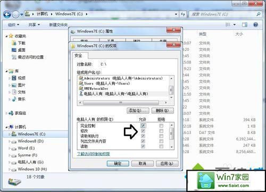266x192 pixels.
Task: Select Administrators group in user list
Action: click(121, 78)
